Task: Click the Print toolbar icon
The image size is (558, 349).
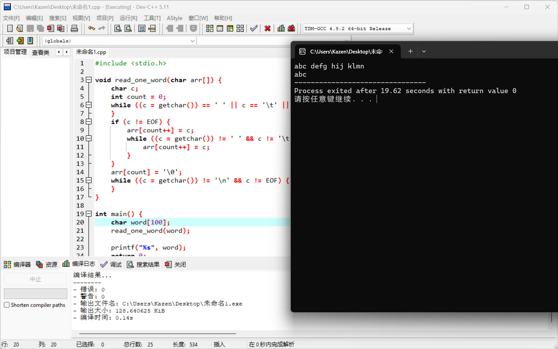Action: click(x=74, y=28)
